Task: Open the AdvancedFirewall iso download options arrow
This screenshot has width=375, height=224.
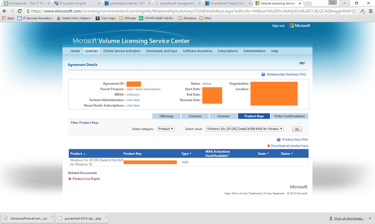Action: tap(52, 218)
